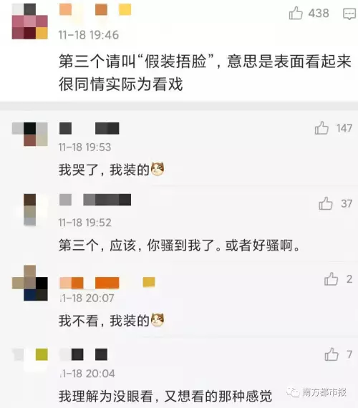The height and width of the screenshot is (408, 358).
Task: Tap cat emoji after 我哭了，我装的
Action: click(158, 169)
